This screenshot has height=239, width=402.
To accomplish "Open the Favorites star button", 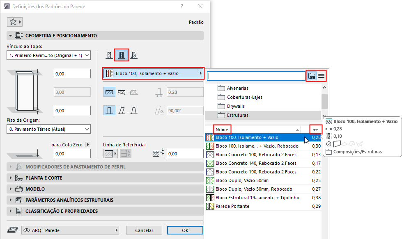I will [x=15, y=22].
